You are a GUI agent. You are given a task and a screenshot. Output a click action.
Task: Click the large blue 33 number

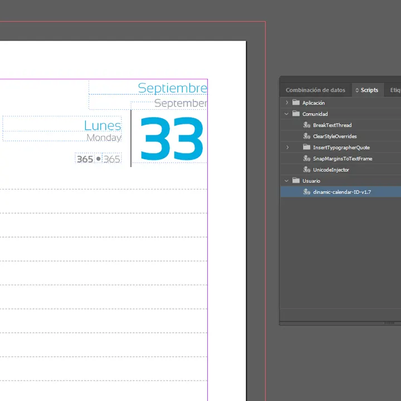pyautogui.click(x=172, y=140)
